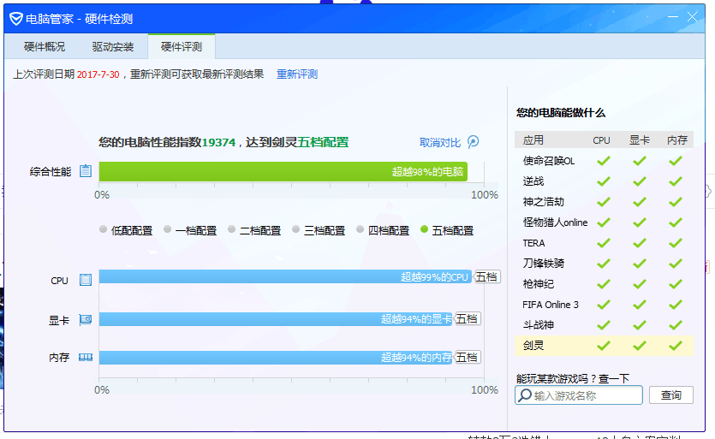Click the blue CPU performance bar
715x439 pixels.
pyautogui.click(x=285, y=276)
